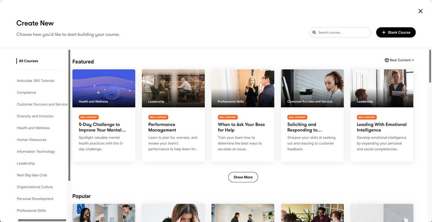Click Real Content badge on Leading With Emotional
Screen dimensions: 432x222
click(367, 117)
